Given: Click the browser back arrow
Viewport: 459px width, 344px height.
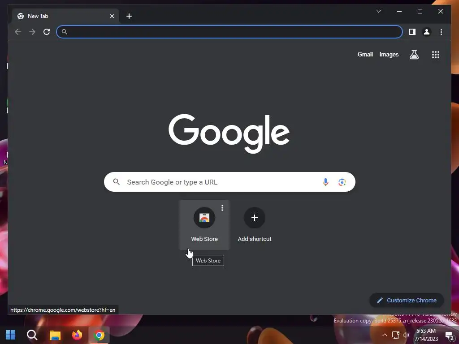Looking at the screenshot, I should [18, 32].
